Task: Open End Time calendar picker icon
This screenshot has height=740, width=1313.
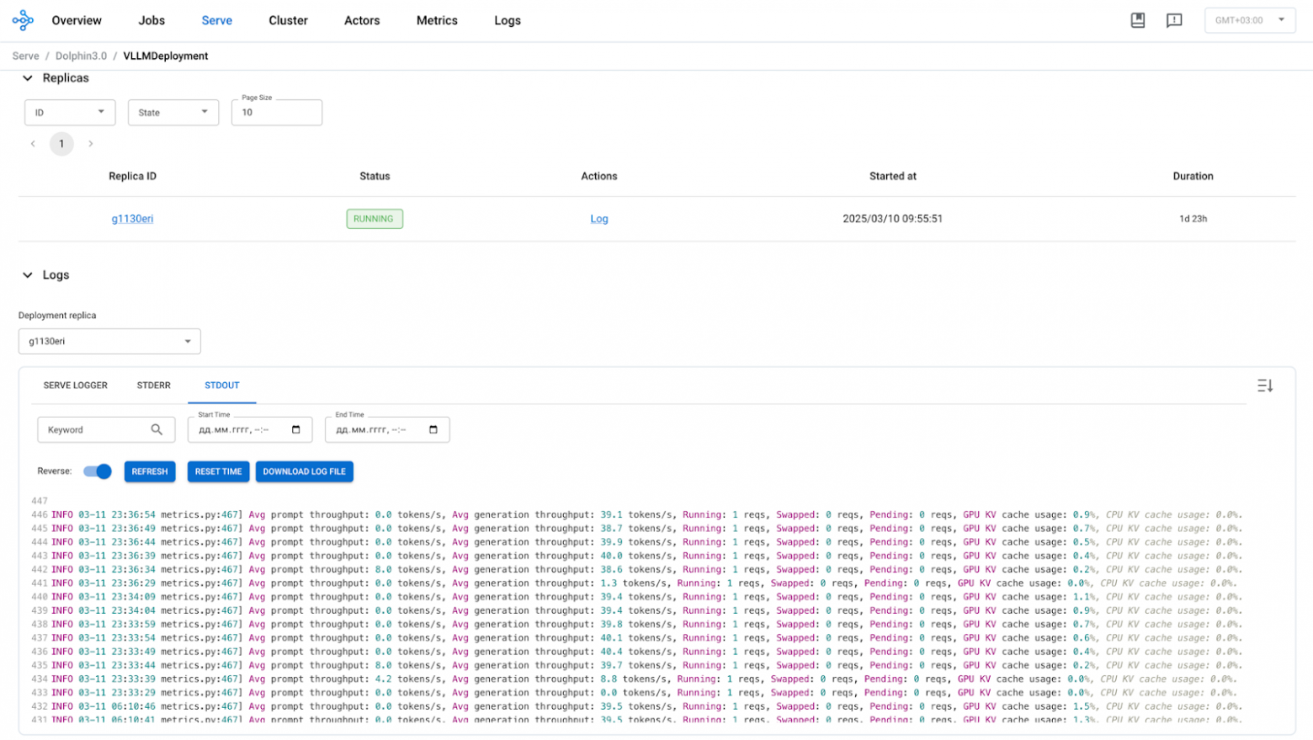Action: click(433, 429)
